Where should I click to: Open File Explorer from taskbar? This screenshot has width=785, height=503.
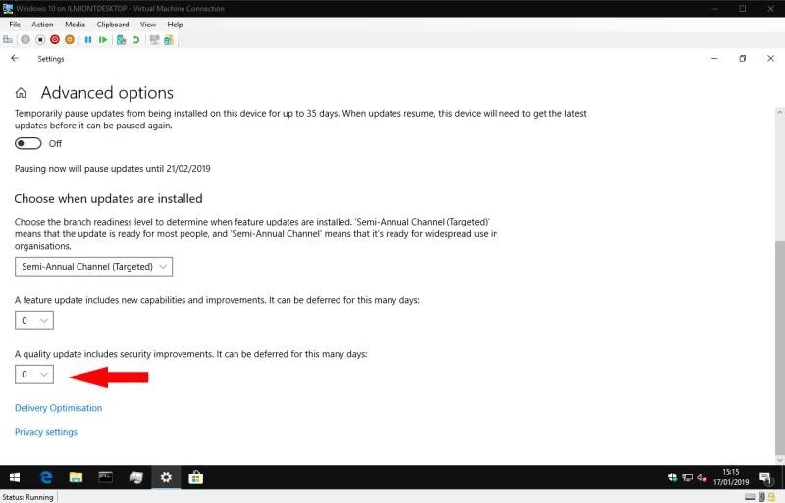76,478
